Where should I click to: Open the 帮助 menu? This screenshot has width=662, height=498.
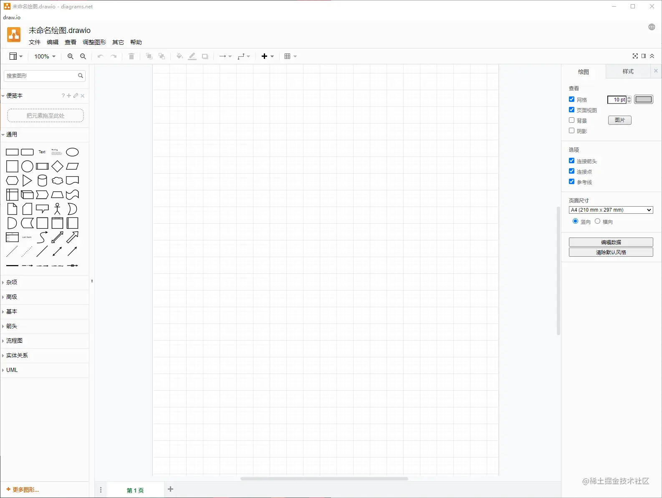point(136,42)
